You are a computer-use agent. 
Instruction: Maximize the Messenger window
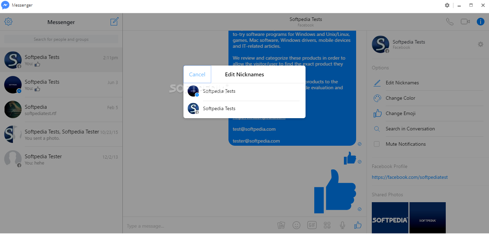coord(471,5)
